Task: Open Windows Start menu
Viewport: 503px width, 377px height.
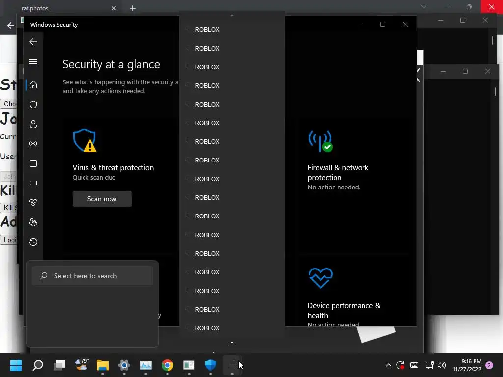Action: click(16, 365)
